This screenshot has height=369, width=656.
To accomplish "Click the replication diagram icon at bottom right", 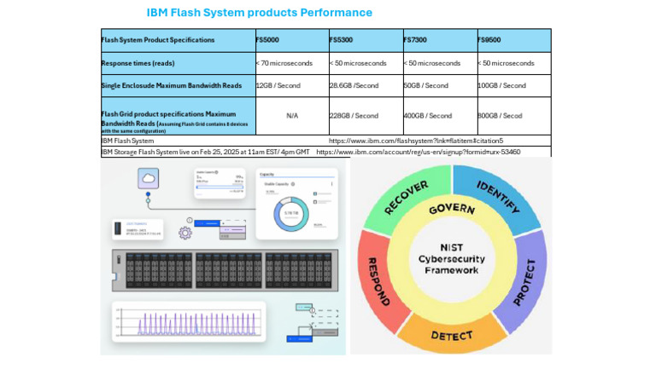I will pos(313,324).
